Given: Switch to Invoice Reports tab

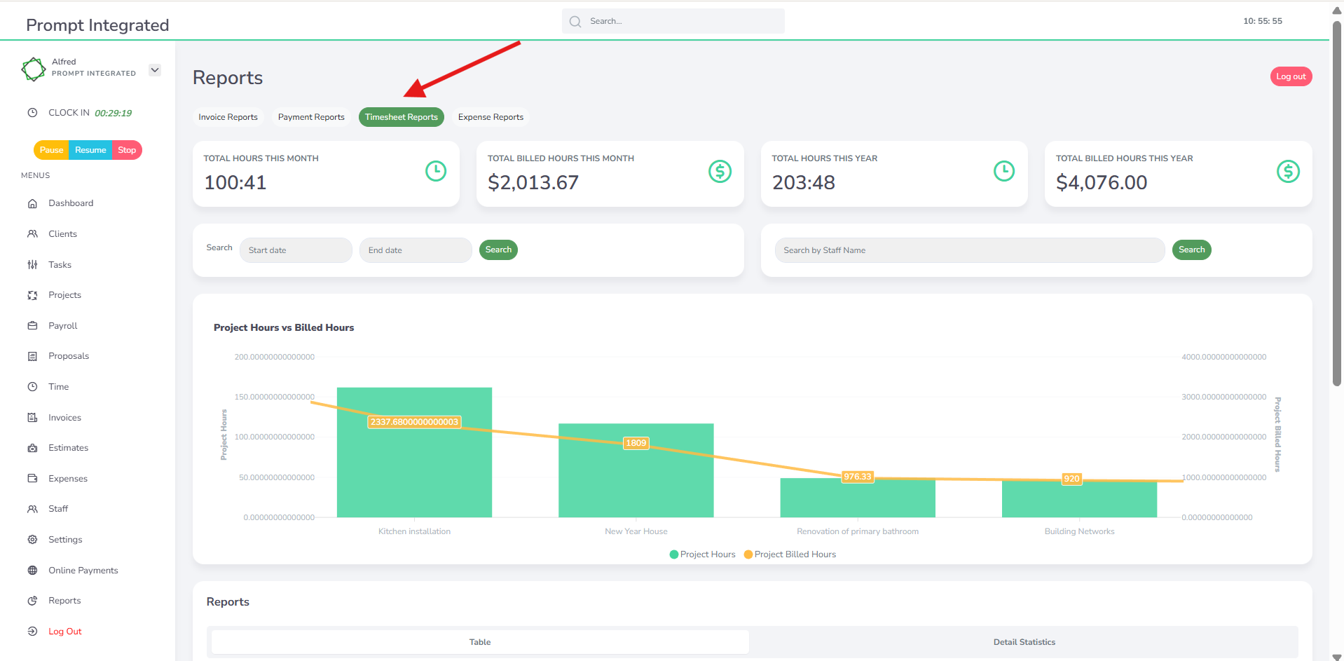Looking at the screenshot, I should [x=228, y=117].
